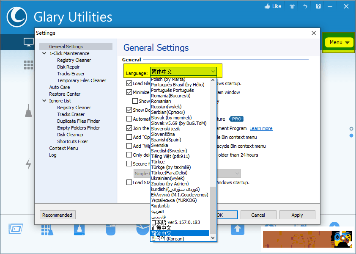Click the window overview icon in bottom toolbar
The width and height of the screenshot is (356, 254).
(x=16, y=229)
